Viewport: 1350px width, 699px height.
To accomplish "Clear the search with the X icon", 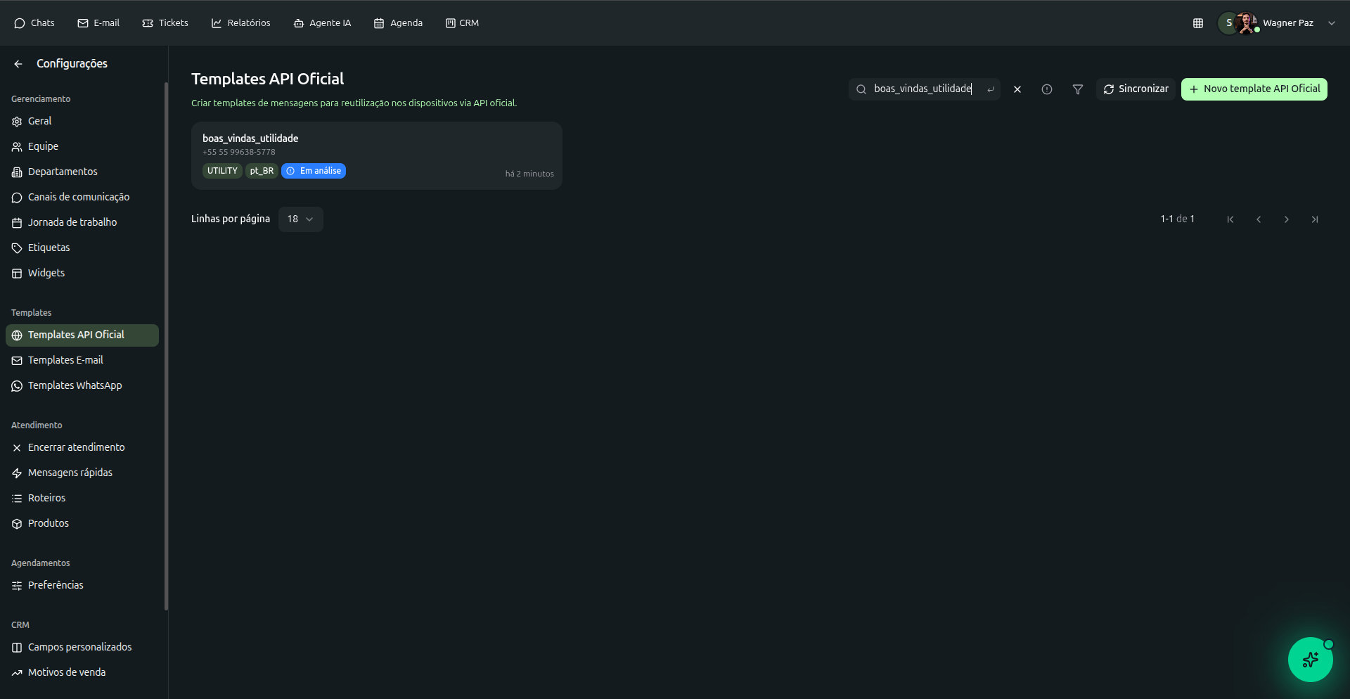I will 1017,89.
